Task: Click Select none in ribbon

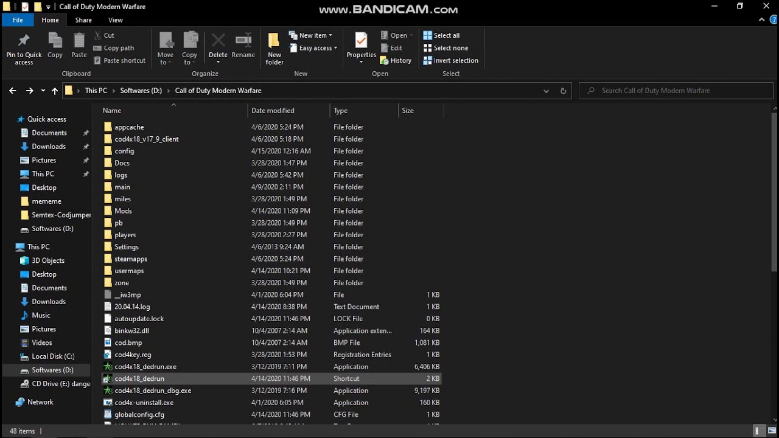Action: coord(445,48)
